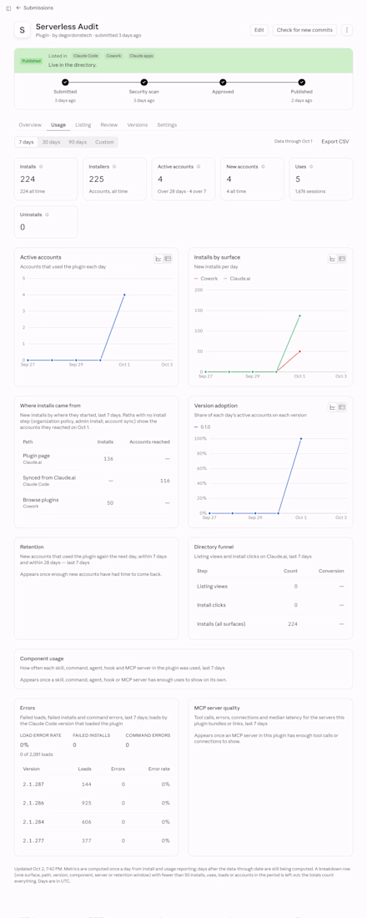Screen dimensions: 367x918
Task: Show info tooltip for New accounts
Action: (264, 167)
